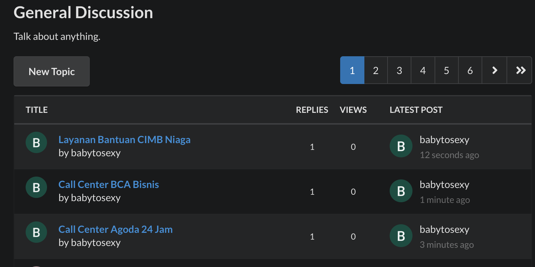The width and height of the screenshot is (535, 267).
Task: Click the next page single chevron
Action: pos(494,70)
